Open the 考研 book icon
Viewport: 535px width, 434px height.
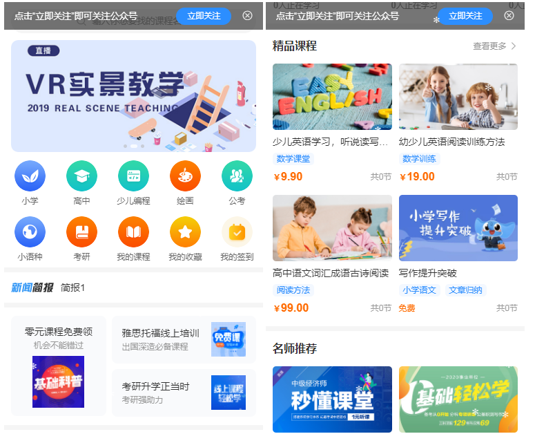click(81, 232)
